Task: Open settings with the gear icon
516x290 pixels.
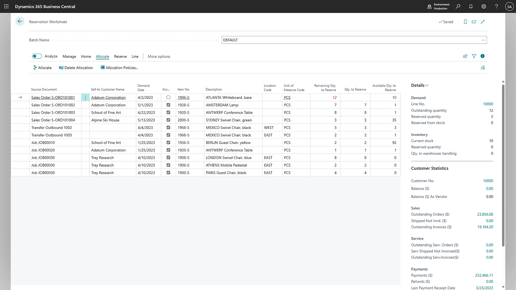Action: click(x=484, y=6)
